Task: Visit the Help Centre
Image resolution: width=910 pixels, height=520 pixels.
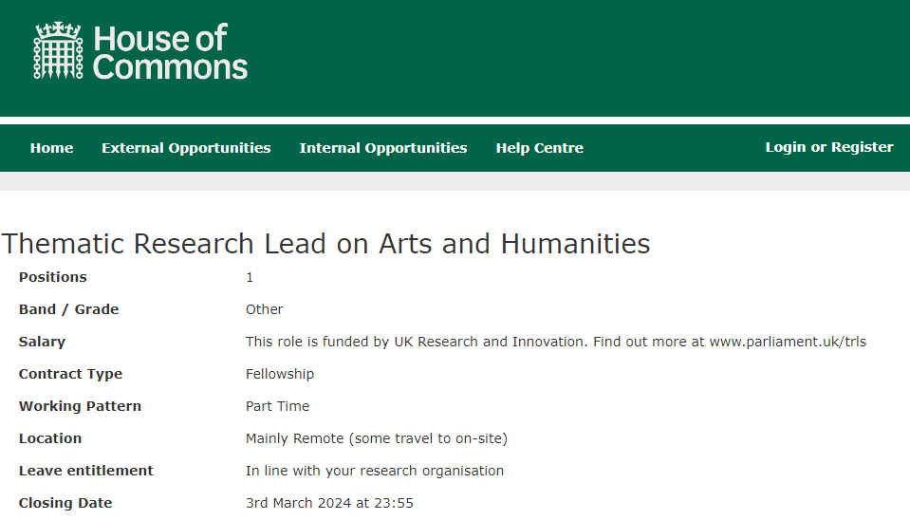Action: coord(540,148)
